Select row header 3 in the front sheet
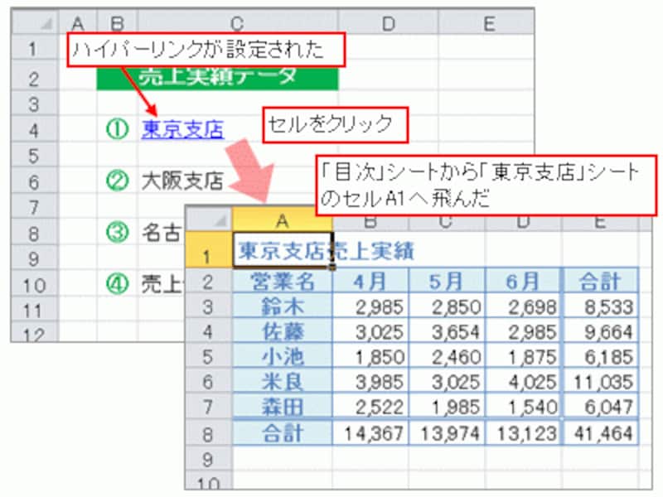Screen dimensions: 663x497 click(x=209, y=306)
